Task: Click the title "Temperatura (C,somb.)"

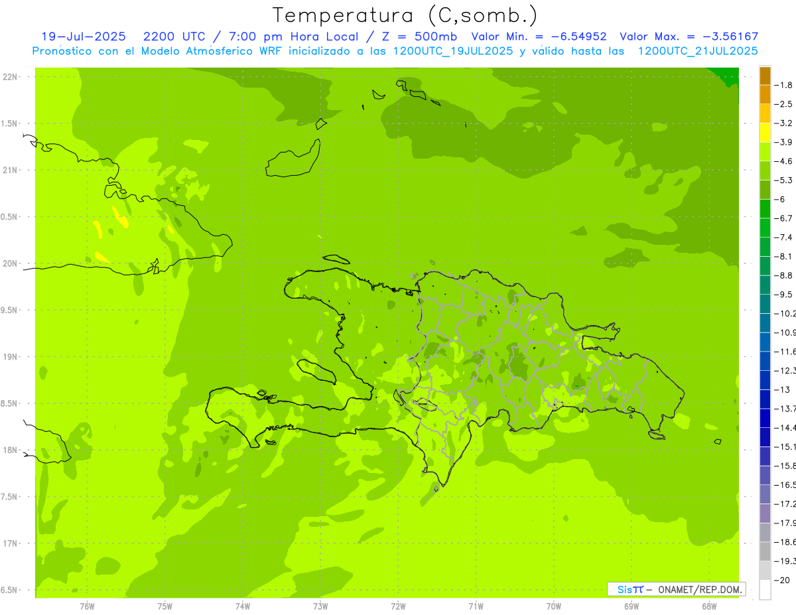Action: click(405, 15)
